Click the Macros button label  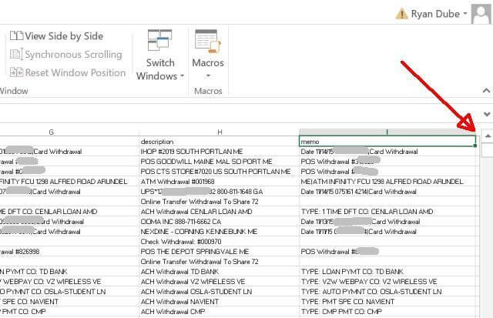tap(208, 63)
